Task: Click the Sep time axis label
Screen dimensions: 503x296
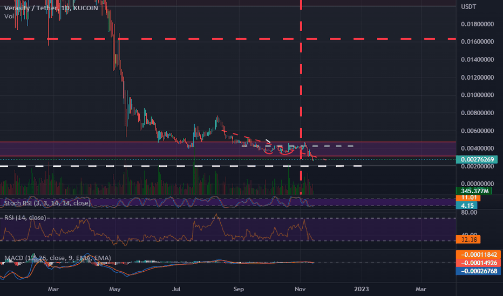Action: point(239,289)
